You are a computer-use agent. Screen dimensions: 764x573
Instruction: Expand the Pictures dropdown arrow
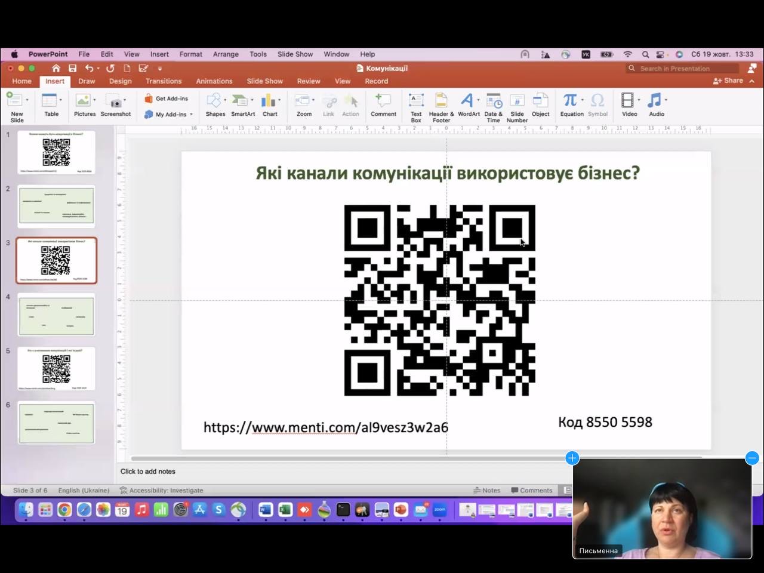coord(94,100)
